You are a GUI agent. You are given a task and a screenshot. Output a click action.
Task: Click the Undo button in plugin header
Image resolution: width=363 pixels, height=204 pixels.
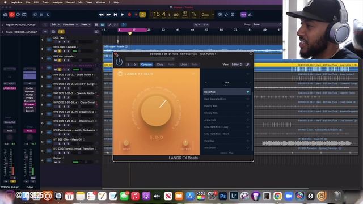(x=184, y=65)
